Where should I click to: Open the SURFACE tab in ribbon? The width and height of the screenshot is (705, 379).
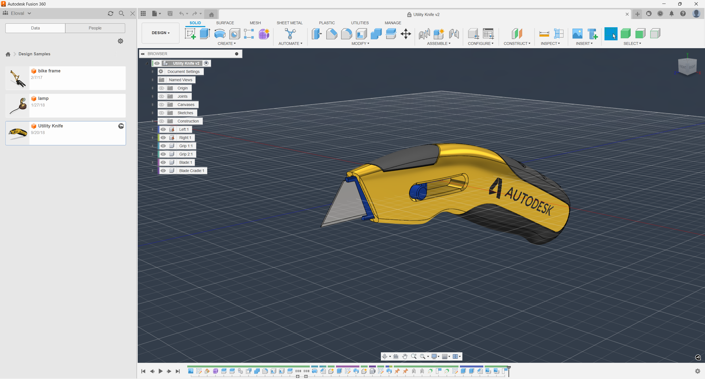click(225, 22)
